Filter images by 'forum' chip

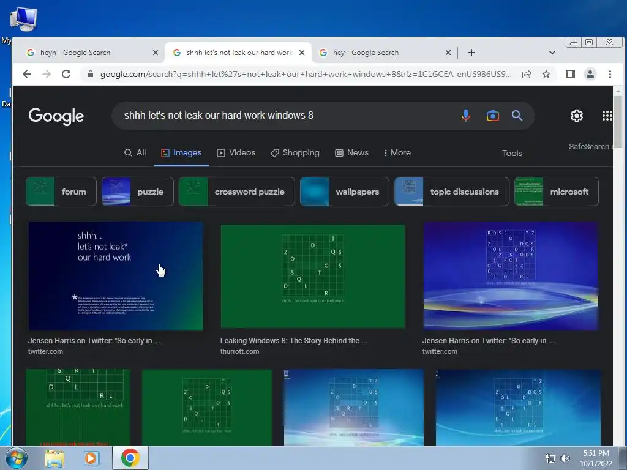pos(61,192)
